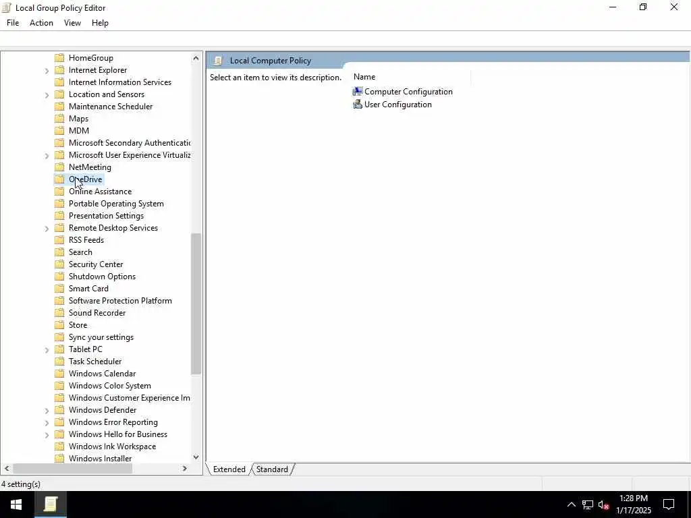Click the taskbar clock and date

(633, 505)
